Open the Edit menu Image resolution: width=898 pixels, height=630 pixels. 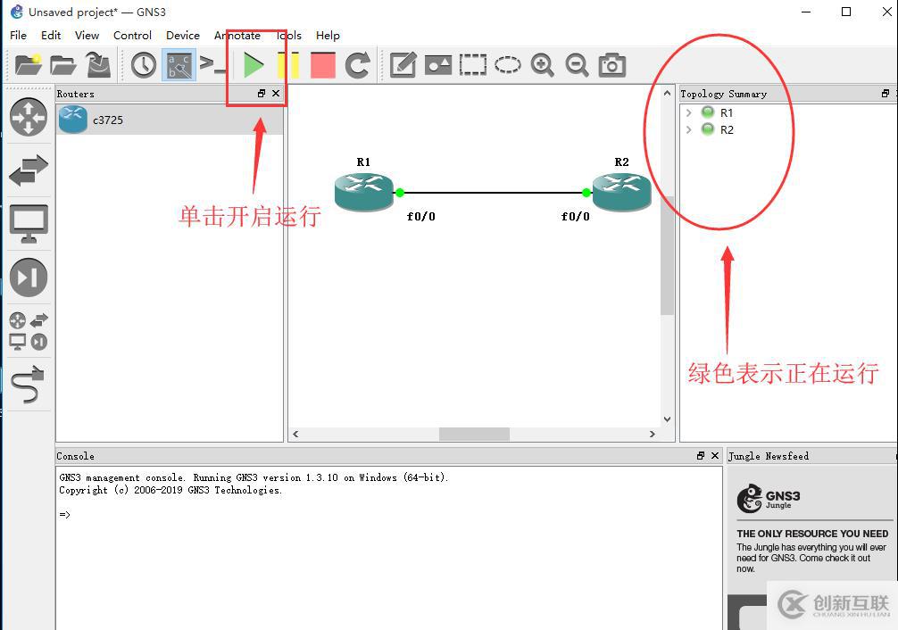[x=51, y=36]
